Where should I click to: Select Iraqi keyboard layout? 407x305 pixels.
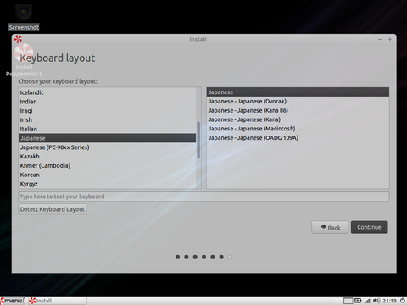[107, 111]
